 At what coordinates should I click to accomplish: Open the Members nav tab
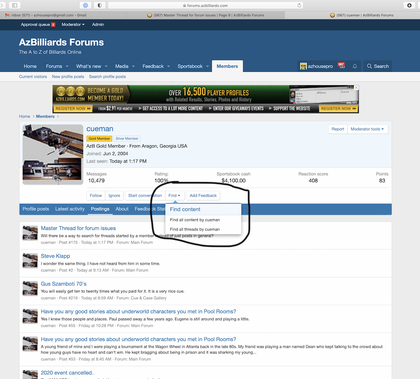point(227,66)
